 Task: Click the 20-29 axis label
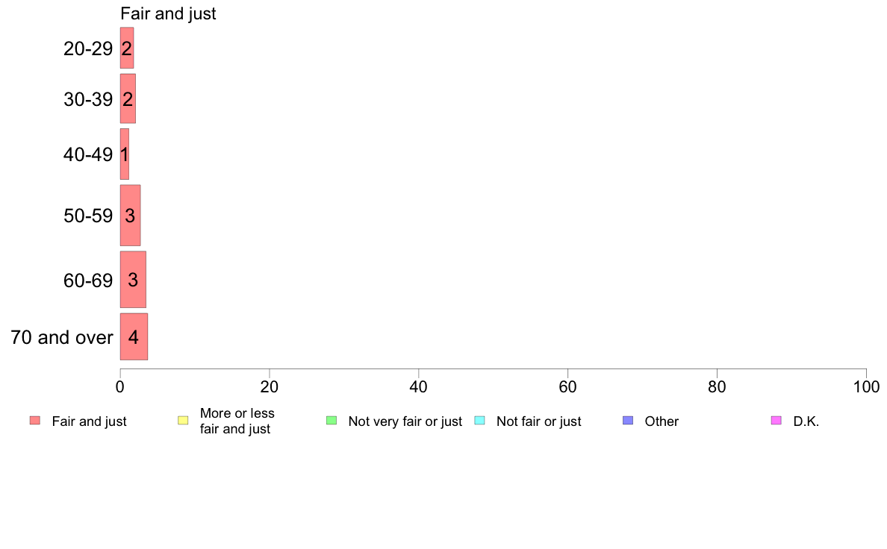88,49
